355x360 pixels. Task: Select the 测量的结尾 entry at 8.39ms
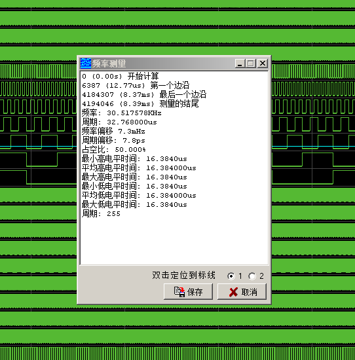140,104
